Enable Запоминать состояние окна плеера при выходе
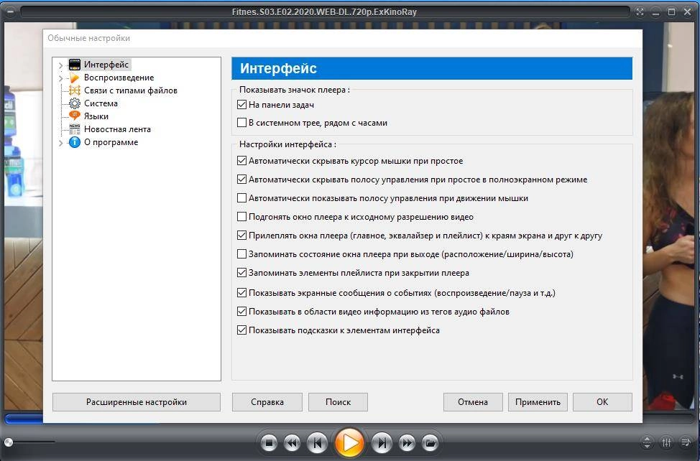Viewport: 700px width, 461px height. coord(241,254)
